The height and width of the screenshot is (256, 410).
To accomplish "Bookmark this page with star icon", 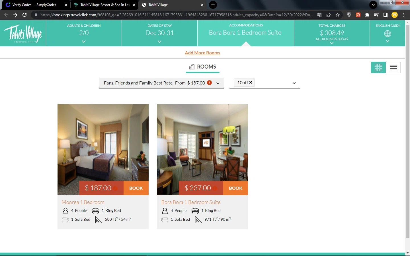I will click(338, 15).
